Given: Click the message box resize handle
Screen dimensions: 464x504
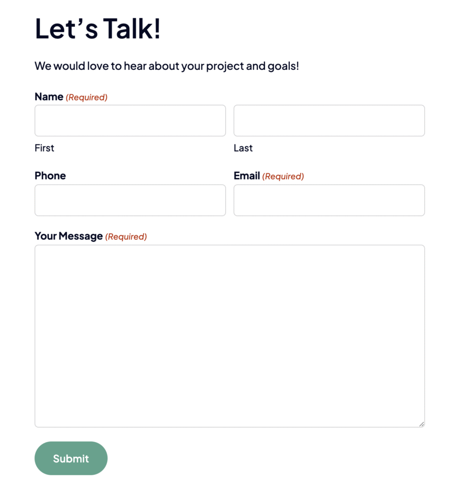Looking at the screenshot, I should click(422, 424).
